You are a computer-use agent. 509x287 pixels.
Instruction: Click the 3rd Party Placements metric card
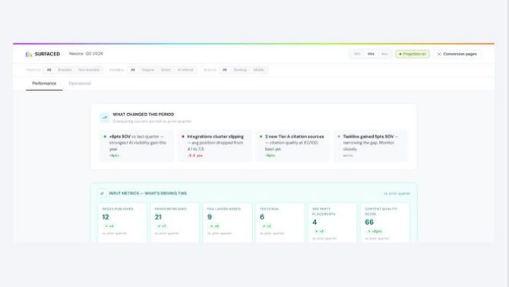click(333, 222)
